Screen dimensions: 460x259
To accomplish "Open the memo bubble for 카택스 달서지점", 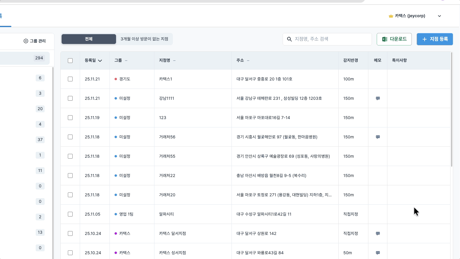I will 378,233.
